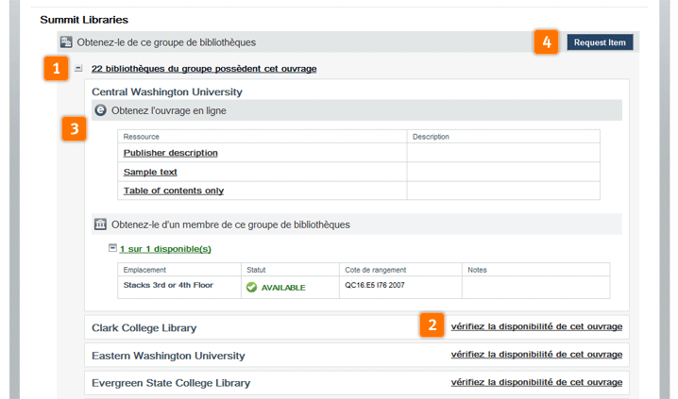Open the Publisher description resource

[170, 153]
